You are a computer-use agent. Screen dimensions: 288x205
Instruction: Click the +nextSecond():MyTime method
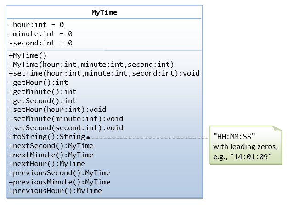click(51, 146)
